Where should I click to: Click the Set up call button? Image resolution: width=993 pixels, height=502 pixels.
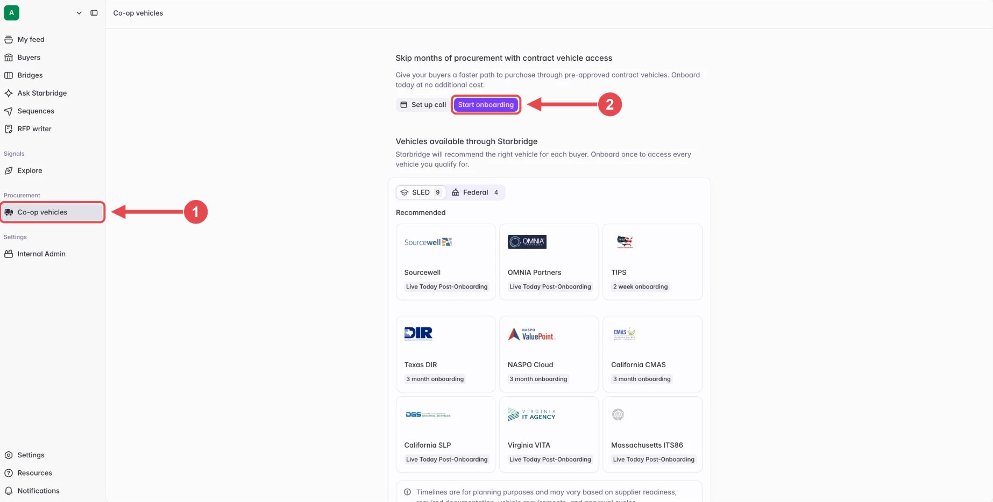(x=423, y=105)
